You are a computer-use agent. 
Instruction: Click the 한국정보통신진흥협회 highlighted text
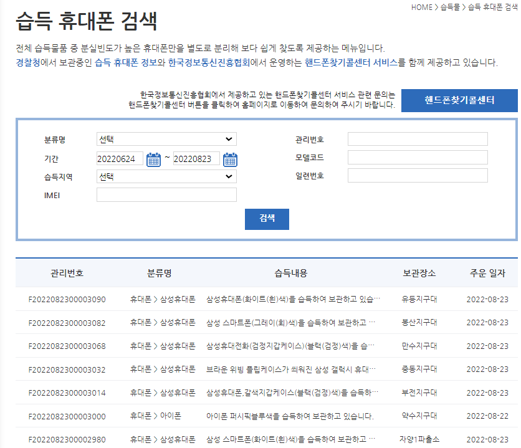click(x=209, y=63)
